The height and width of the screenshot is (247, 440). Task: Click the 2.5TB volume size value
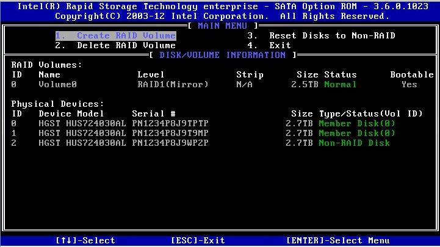[305, 84]
